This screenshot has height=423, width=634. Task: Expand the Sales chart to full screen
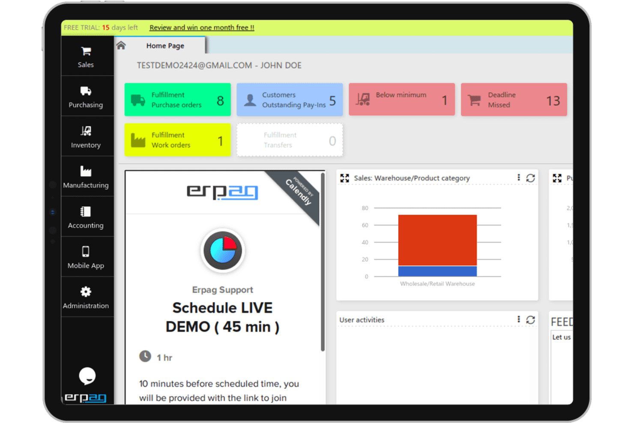point(344,178)
